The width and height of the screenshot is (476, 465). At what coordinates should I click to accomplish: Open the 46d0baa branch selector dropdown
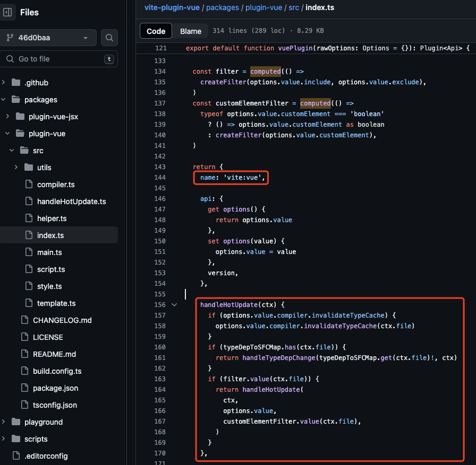[x=48, y=38]
